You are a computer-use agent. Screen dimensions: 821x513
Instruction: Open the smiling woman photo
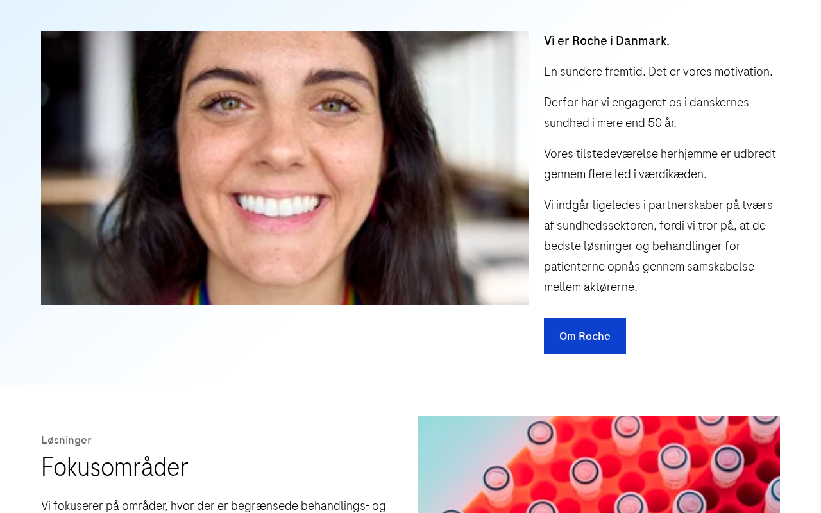pyautogui.click(x=285, y=168)
